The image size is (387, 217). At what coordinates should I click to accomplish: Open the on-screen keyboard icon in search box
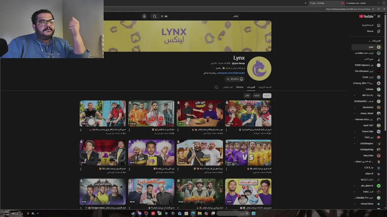tap(166, 16)
